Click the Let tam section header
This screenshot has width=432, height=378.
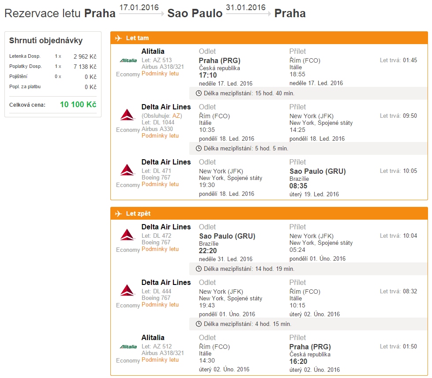[x=269, y=38]
